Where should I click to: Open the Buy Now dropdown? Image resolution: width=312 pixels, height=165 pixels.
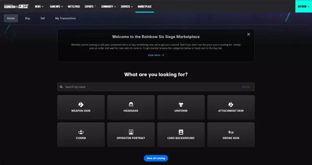pyautogui.click(x=303, y=7)
